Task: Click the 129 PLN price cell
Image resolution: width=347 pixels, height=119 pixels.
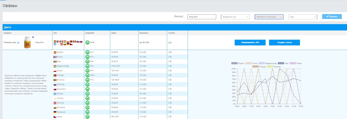Action: [115, 71]
